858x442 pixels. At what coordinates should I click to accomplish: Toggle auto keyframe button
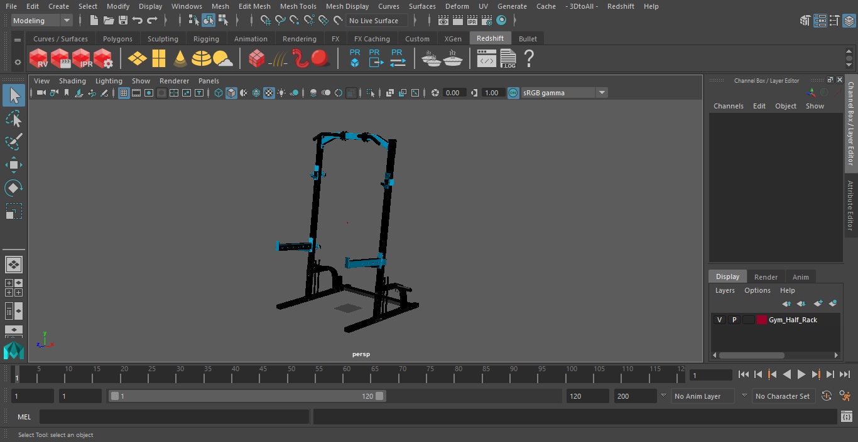coord(827,396)
